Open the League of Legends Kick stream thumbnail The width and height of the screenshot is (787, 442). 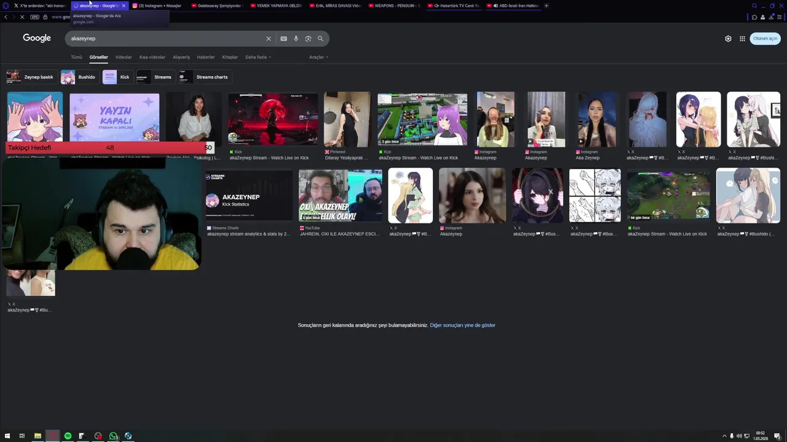[x=668, y=195]
